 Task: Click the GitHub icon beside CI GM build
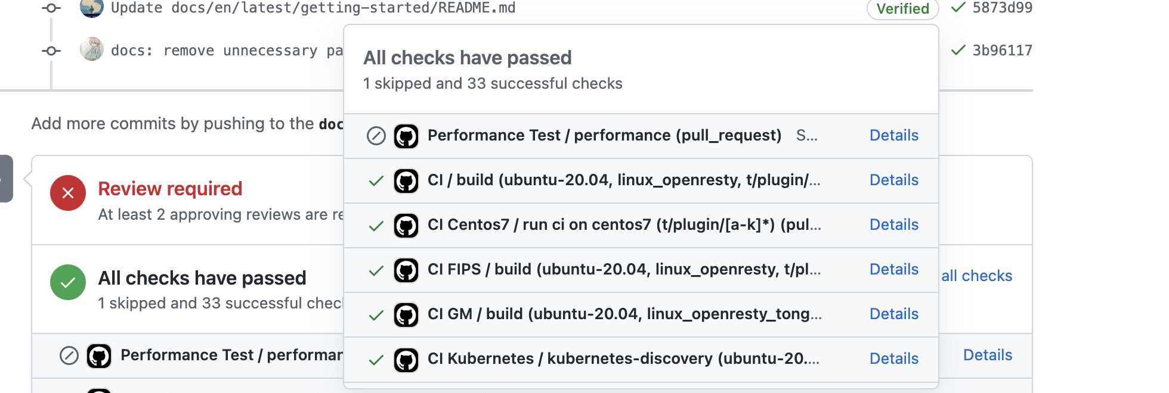point(406,315)
